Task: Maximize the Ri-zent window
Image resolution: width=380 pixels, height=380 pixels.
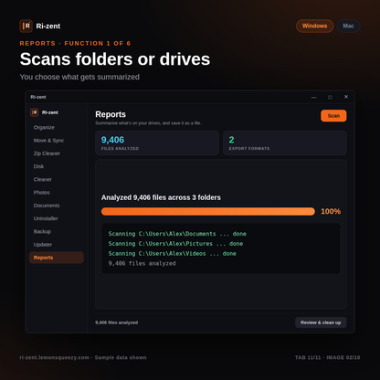Action: point(330,97)
